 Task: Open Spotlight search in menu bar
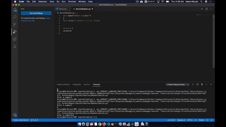[201, 1]
